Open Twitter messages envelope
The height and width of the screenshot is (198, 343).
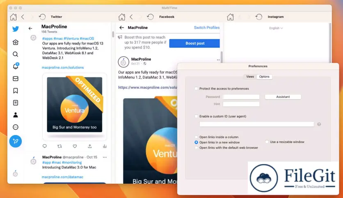(x=16, y=79)
